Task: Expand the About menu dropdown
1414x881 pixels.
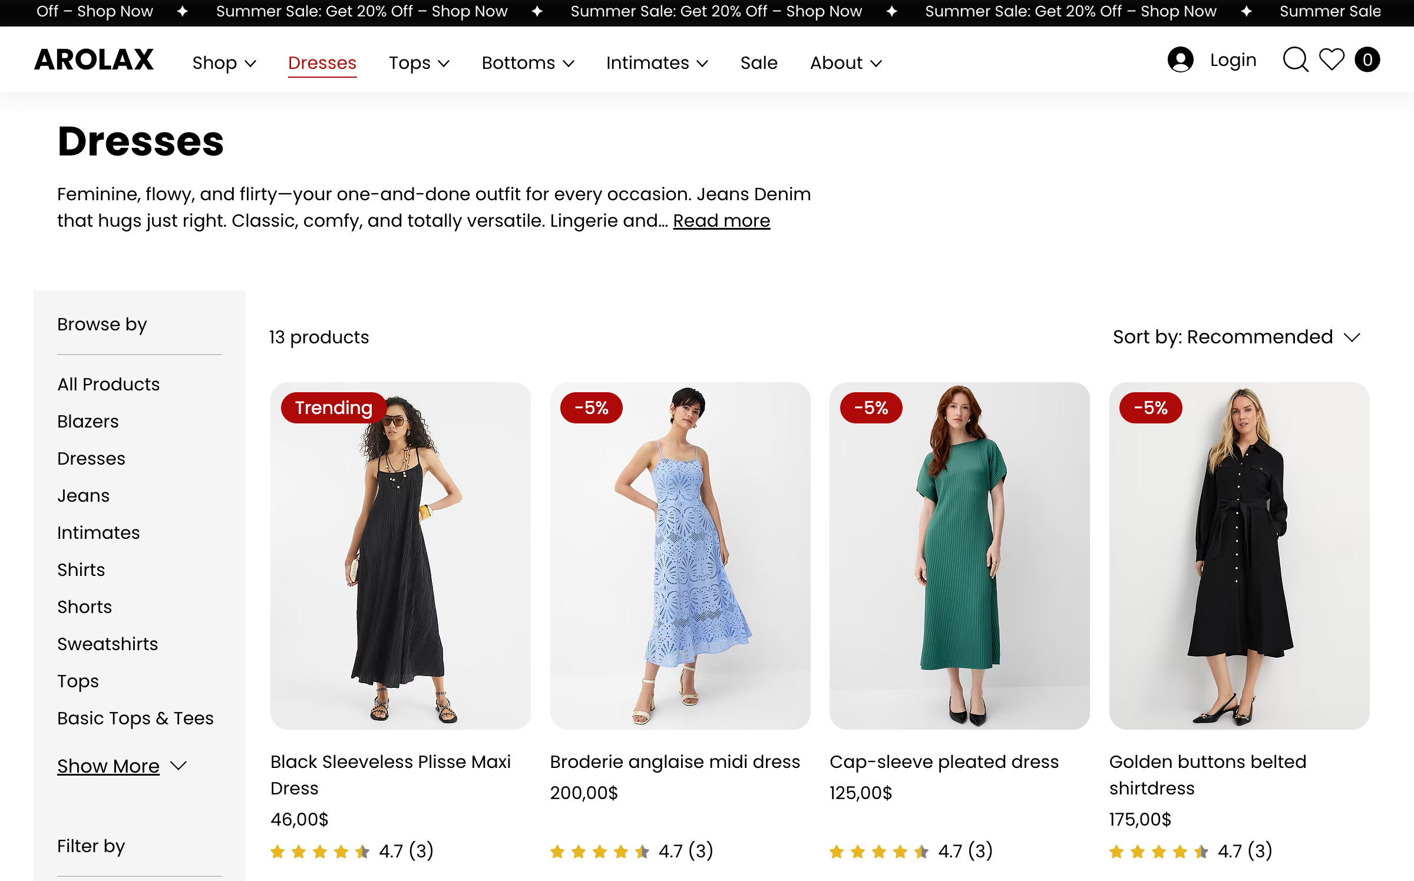Action: (846, 63)
